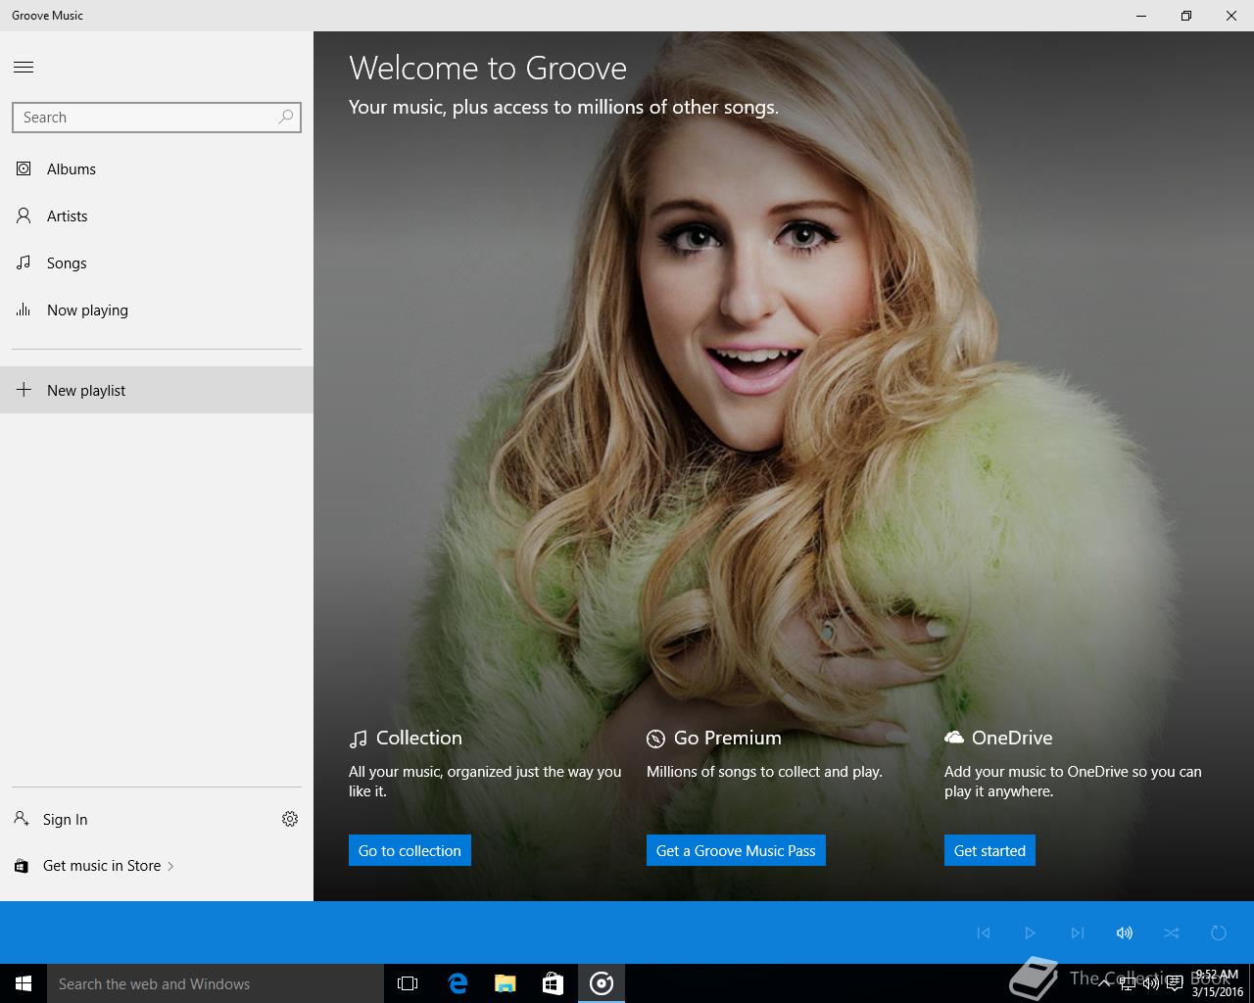The image size is (1254, 1003).
Task: Click the Go Premium heading
Action: coord(727,738)
